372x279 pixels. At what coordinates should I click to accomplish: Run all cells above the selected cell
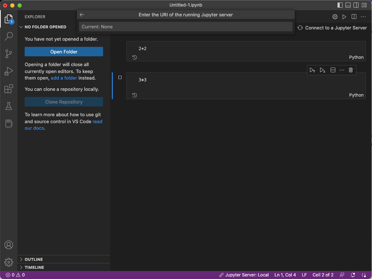coord(312,70)
